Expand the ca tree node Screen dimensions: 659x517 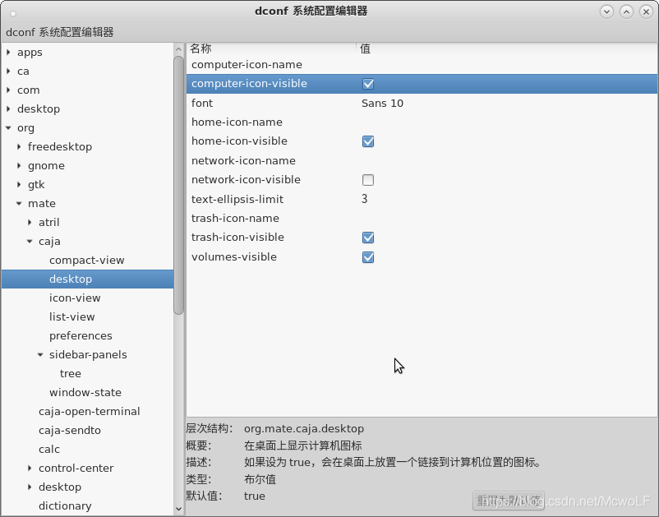click(x=8, y=71)
